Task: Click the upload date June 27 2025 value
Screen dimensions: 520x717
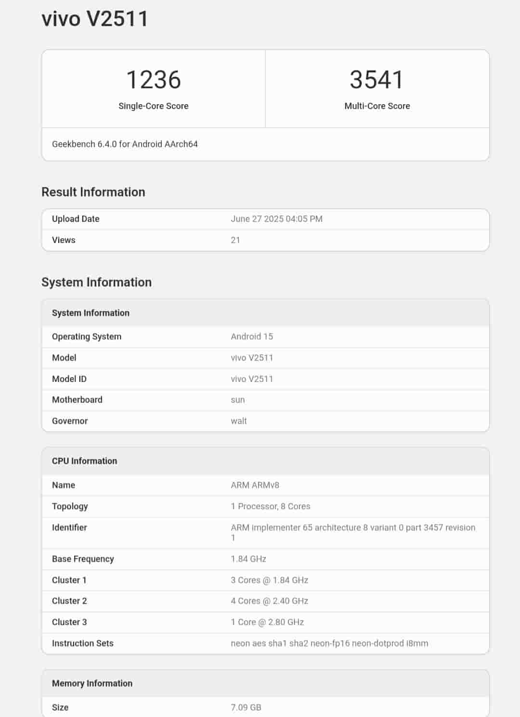Action: click(x=276, y=219)
